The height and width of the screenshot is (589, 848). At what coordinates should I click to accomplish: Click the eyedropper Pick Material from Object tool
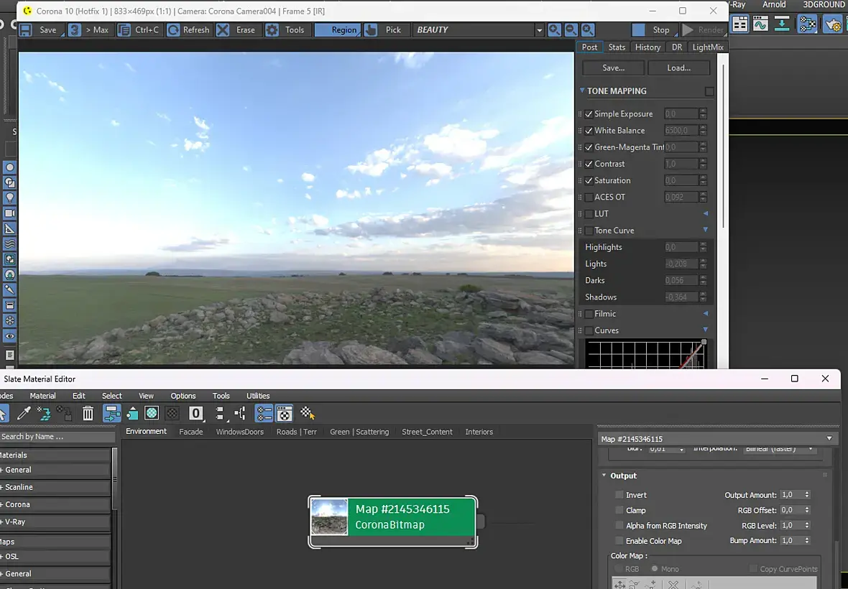pyautogui.click(x=24, y=413)
